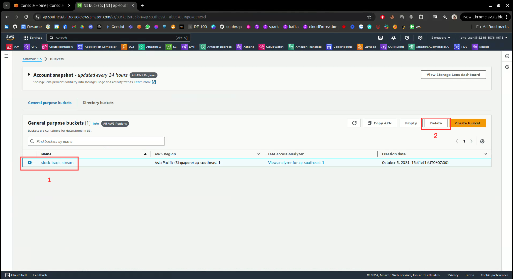Click the Create bucket button
513x279 pixels.
467,123
